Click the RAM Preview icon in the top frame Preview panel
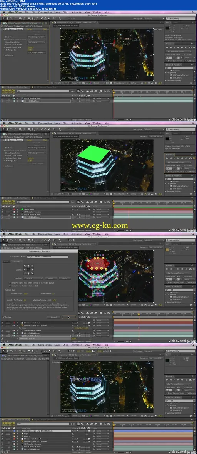197x454 pixels. pyautogui.click(x=194, y=47)
